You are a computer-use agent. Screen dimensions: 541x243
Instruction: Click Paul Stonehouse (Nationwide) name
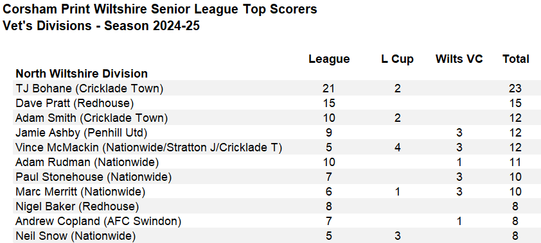[94, 177]
